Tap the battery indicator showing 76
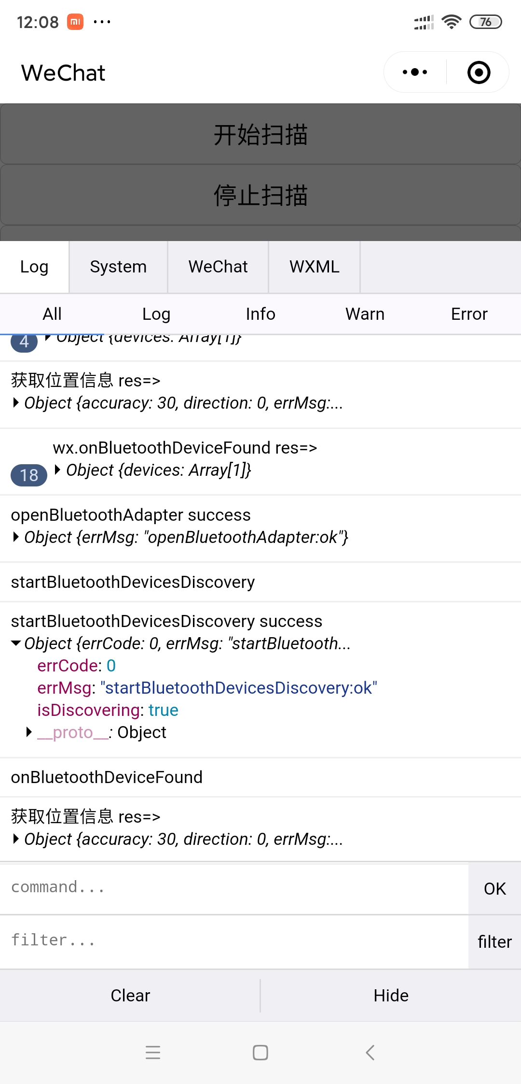The height and width of the screenshot is (1084, 521). click(x=486, y=22)
